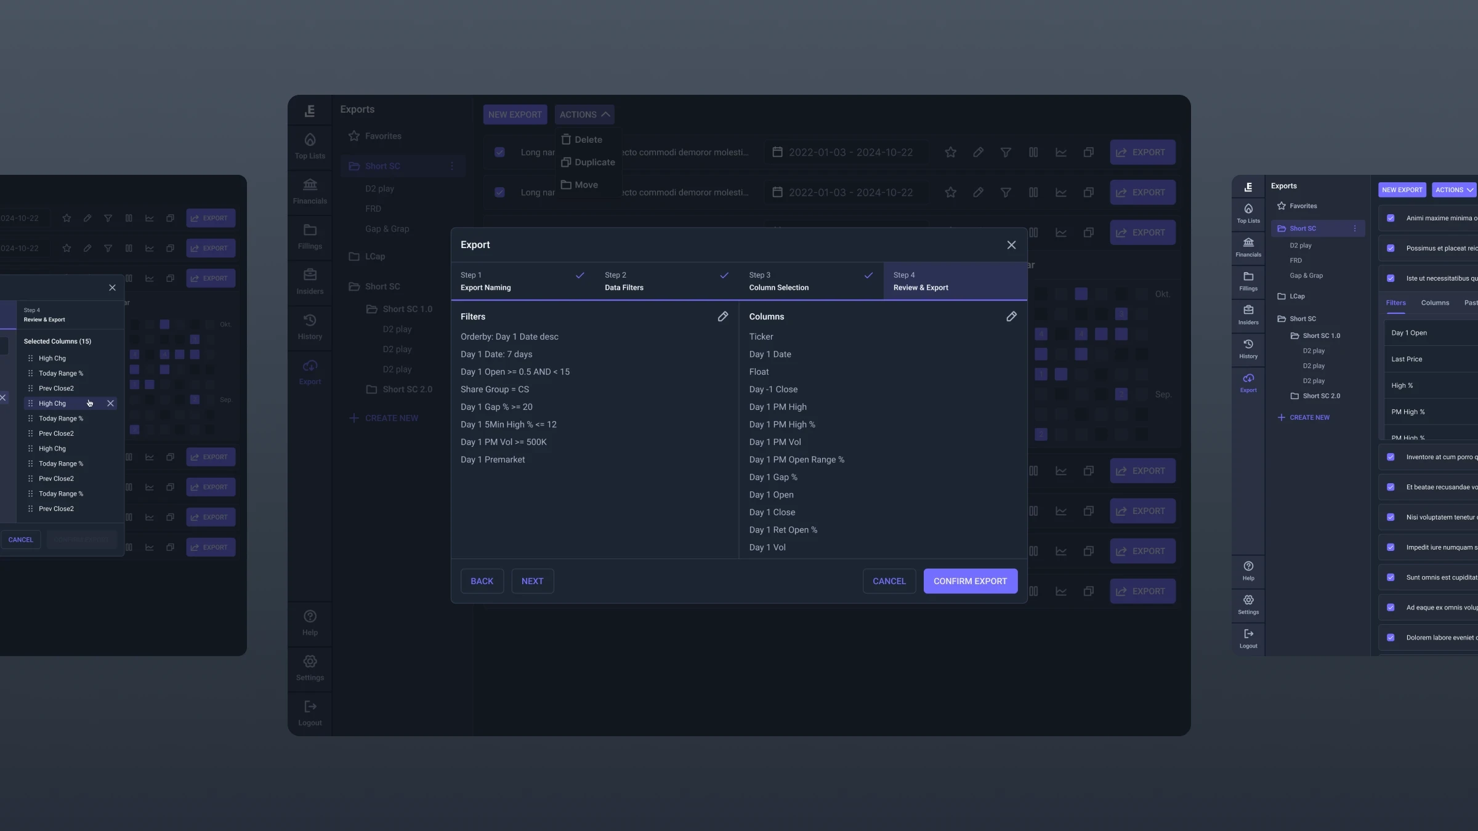Open the ACTIONS dropdown in right panel
Viewport: 1478px width, 831px height.
tap(1454, 190)
